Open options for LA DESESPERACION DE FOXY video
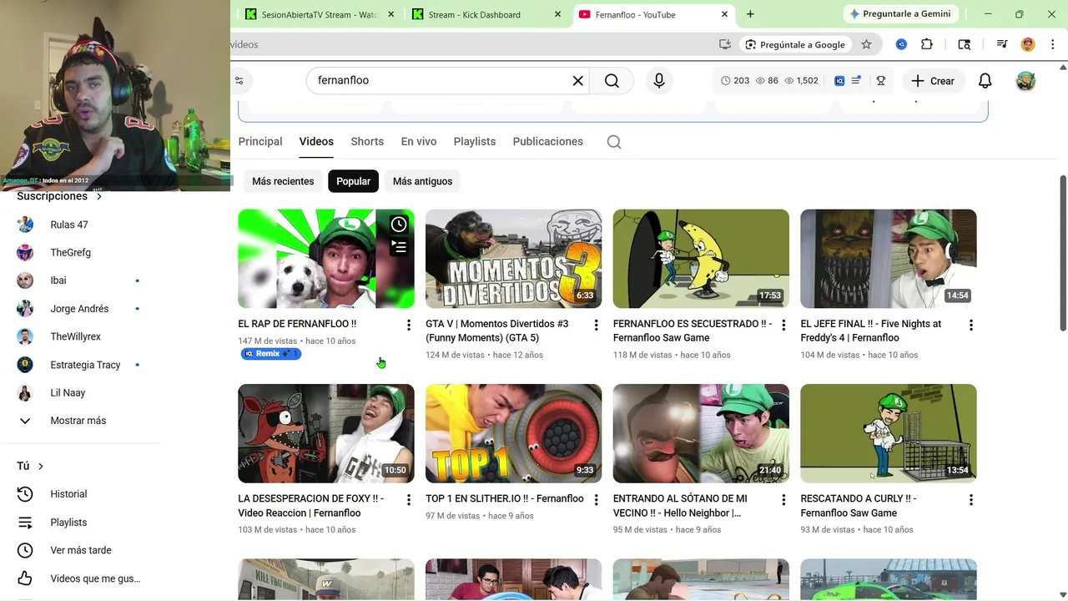1068x601 pixels. click(408, 500)
